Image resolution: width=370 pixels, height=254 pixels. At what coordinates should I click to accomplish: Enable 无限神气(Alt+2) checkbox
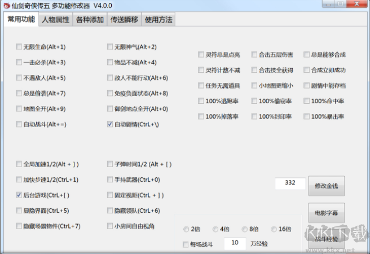[110, 46]
